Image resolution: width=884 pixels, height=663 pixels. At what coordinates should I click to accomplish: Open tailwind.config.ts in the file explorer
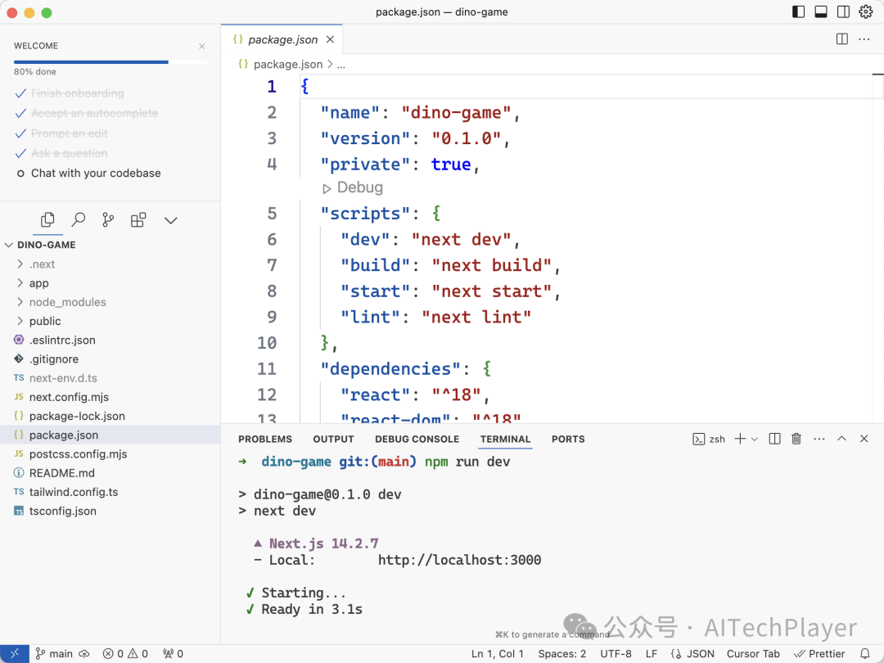pyautogui.click(x=74, y=492)
